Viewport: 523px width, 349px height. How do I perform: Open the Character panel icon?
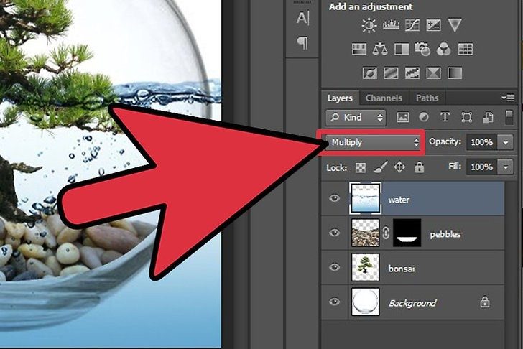303,18
